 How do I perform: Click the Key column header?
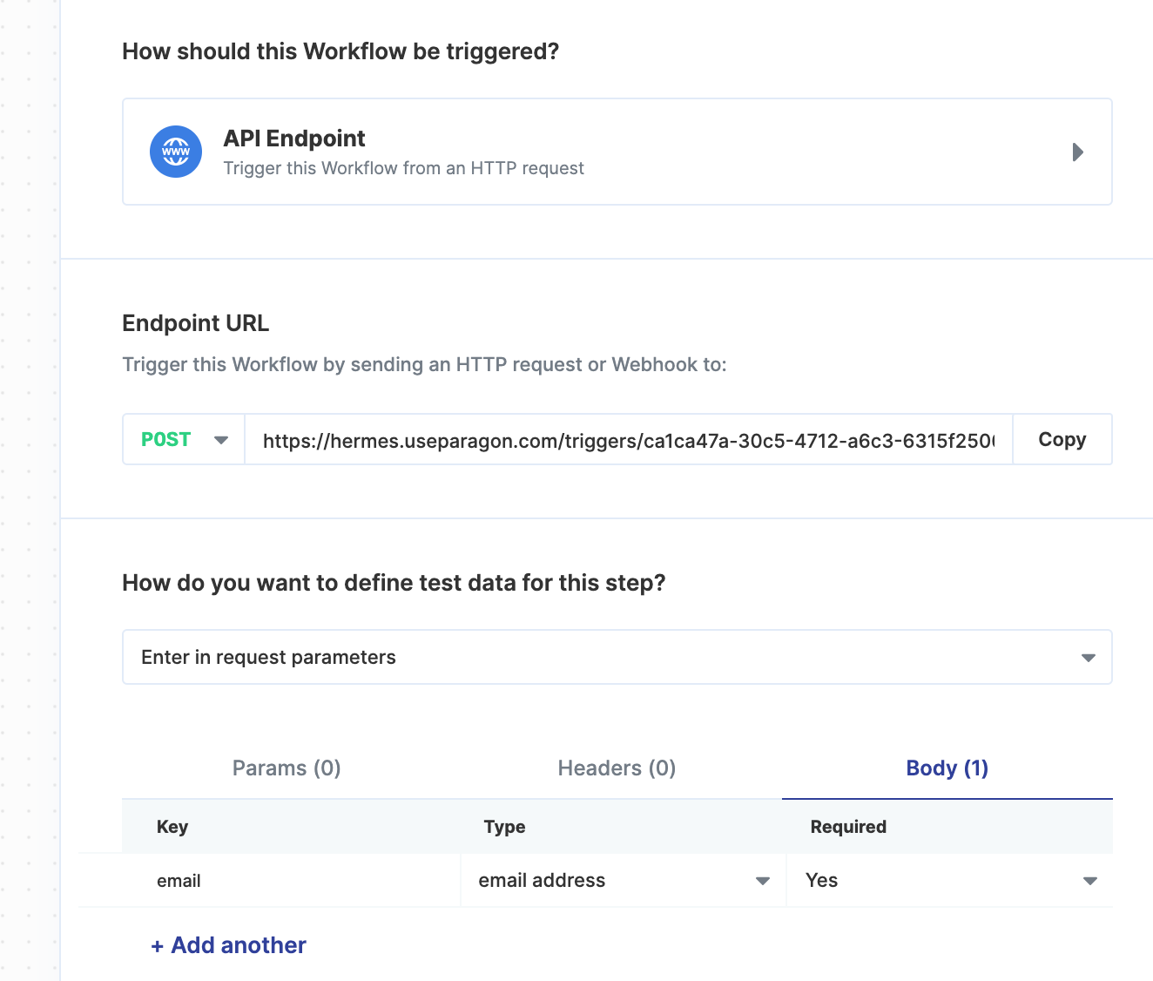coord(172,827)
